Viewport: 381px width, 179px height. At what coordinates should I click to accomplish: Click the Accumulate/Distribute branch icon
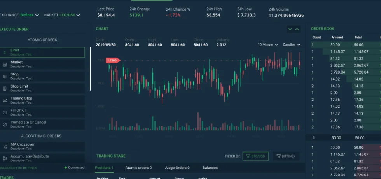click(5, 158)
